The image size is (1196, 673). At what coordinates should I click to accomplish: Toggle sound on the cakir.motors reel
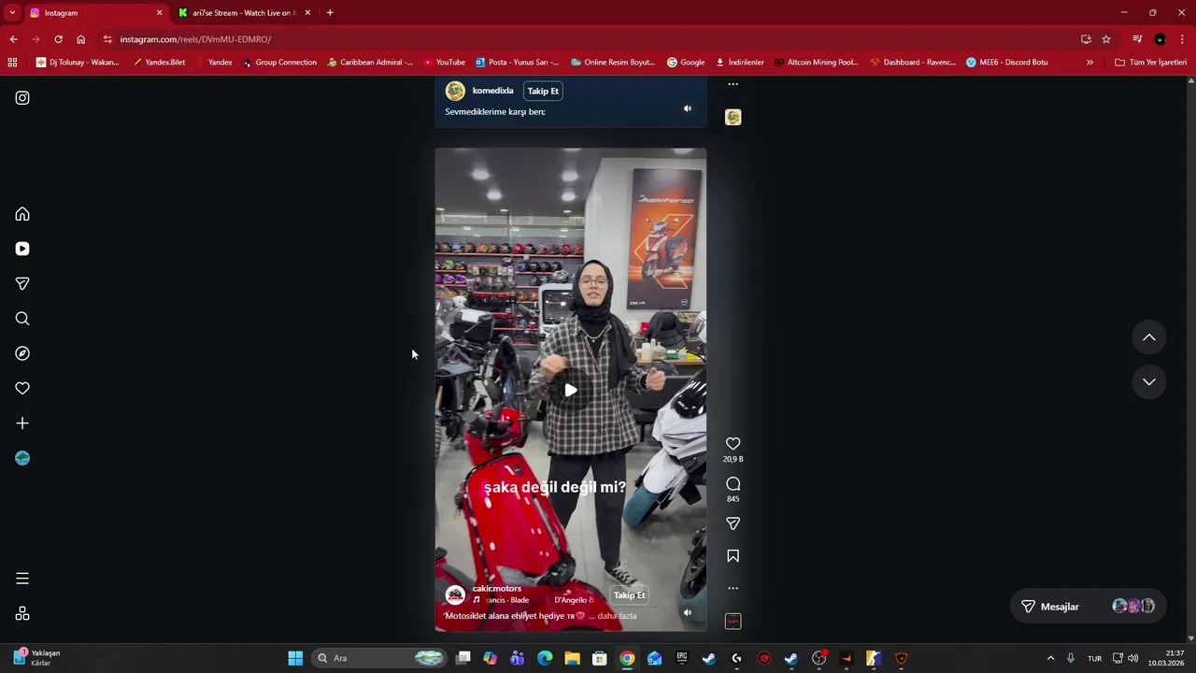687,613
